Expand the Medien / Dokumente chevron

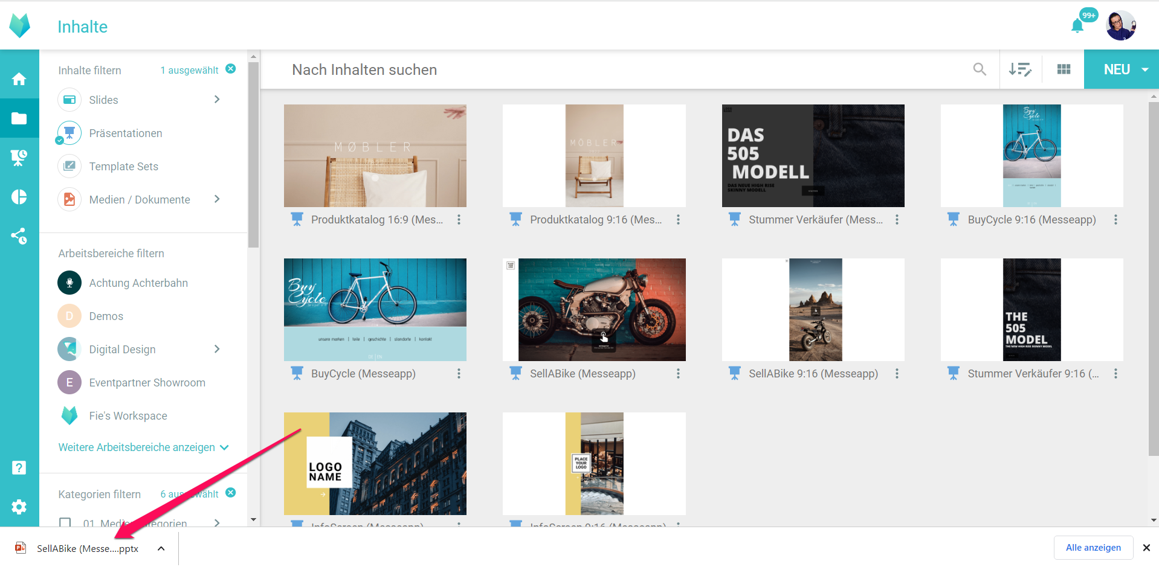click(x=217, y=199)
